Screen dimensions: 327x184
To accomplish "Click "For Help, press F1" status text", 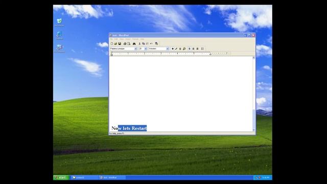I will tap(116, 133).
